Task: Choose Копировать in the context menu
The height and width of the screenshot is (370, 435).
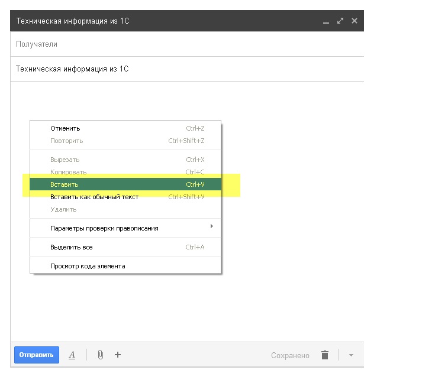Action: pyautogui.click(x=125, y=172)
